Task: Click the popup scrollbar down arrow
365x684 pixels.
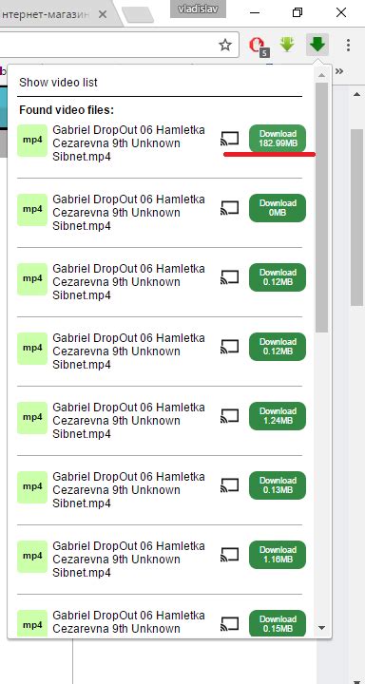Action: pos(322,628)
